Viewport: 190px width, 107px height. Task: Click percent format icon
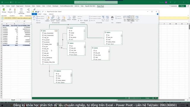(x=81, y=21)
